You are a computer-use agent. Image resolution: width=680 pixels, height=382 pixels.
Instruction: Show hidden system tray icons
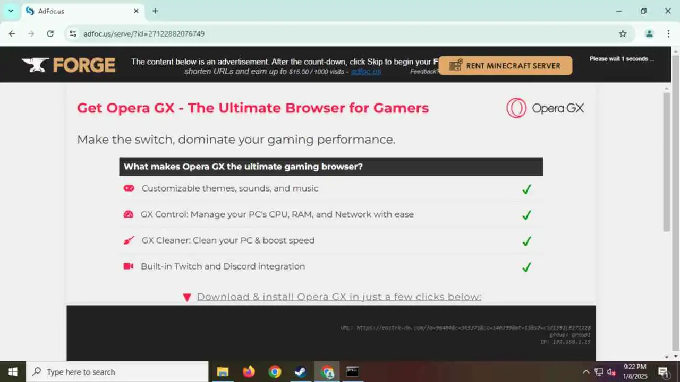[586, 372]
